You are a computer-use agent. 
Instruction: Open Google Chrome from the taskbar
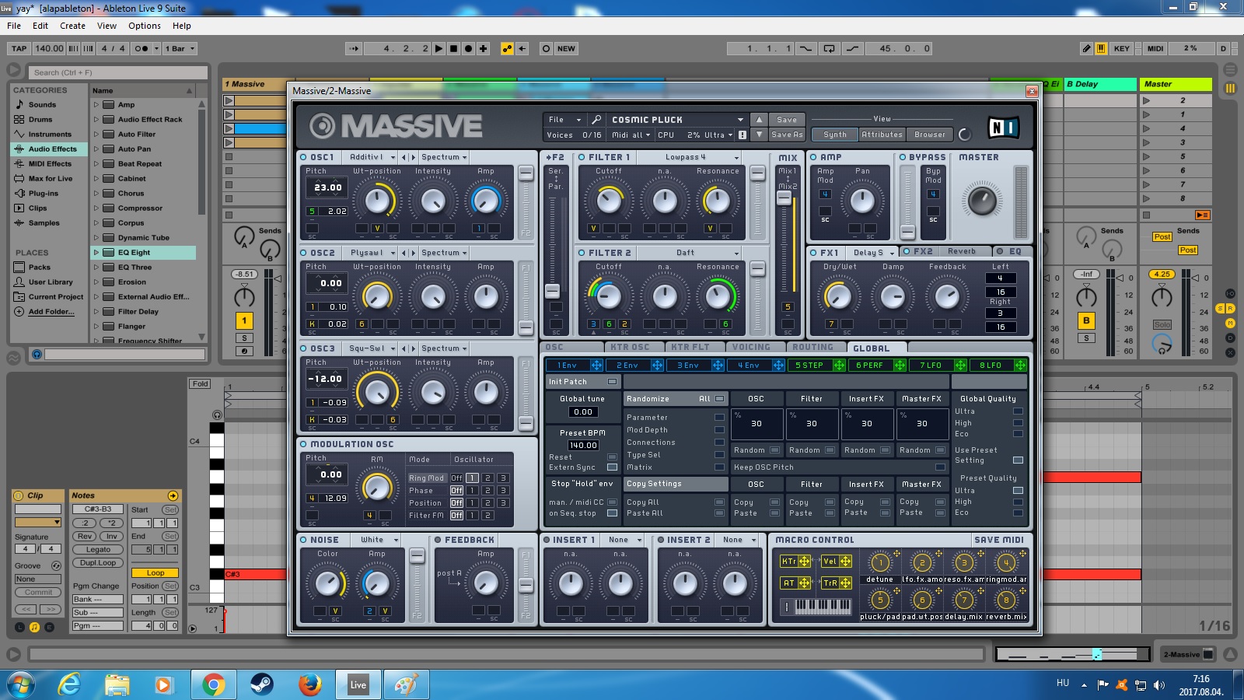213,684
